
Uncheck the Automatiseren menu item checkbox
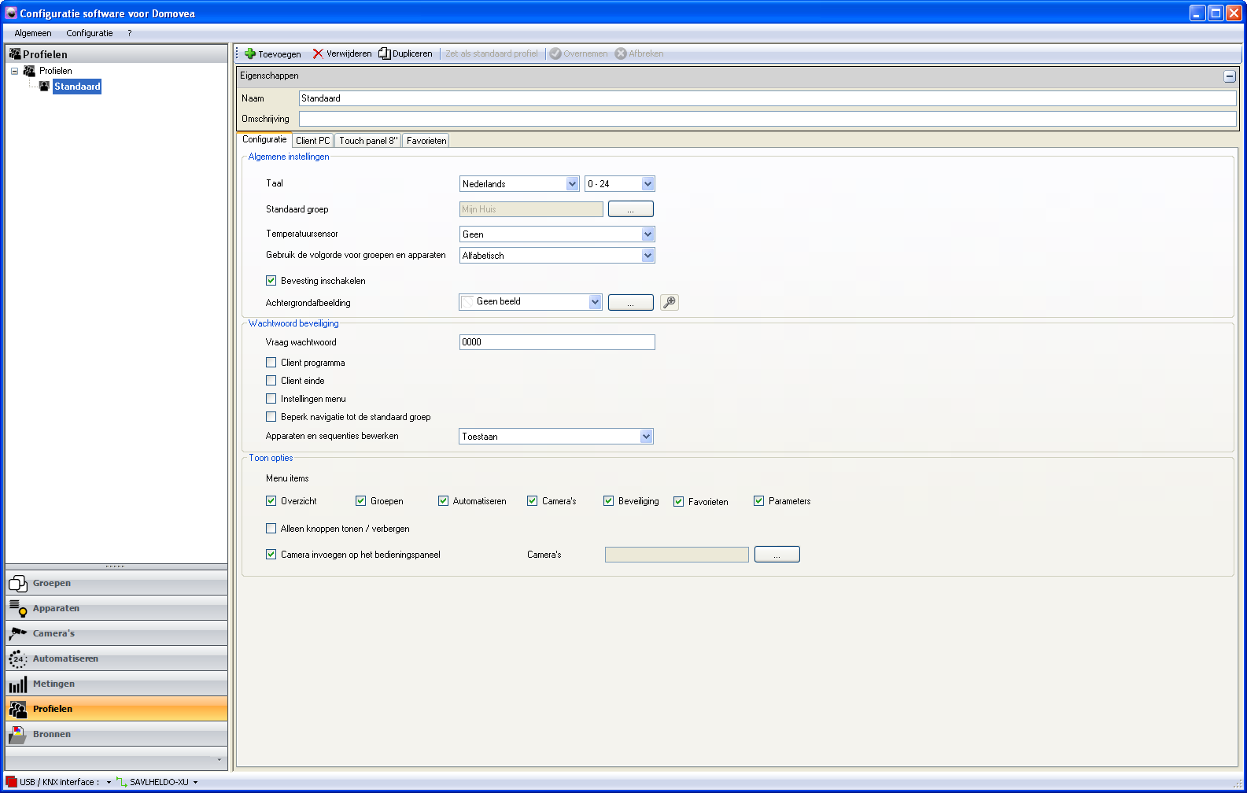tap(444, 501)
